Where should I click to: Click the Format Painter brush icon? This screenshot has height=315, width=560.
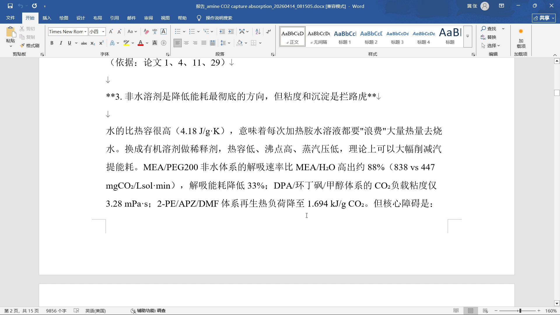click(x=22, y=45)
